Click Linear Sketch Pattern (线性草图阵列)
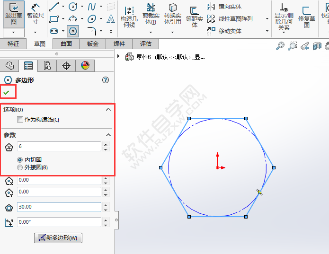This screenshot has height=254, width=329. 230,19
